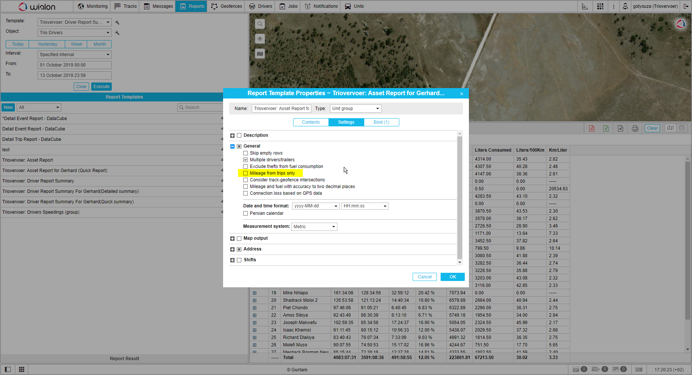Open the Type Unit group dropdown
The height and width of the screenshot is (375, 692).
point(355,109)
